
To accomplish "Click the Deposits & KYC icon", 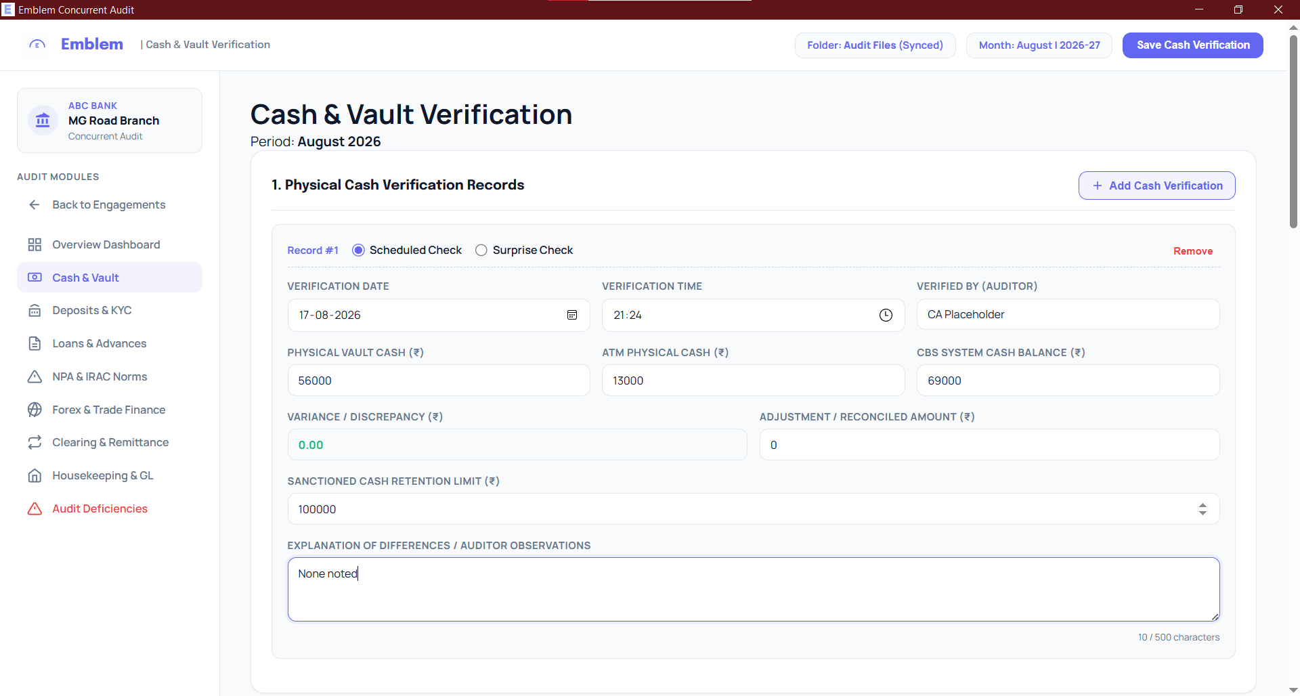I will [x=35, y=310].
